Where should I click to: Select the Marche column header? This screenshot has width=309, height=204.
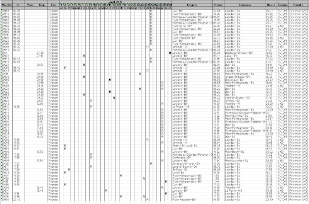(7, 5)
